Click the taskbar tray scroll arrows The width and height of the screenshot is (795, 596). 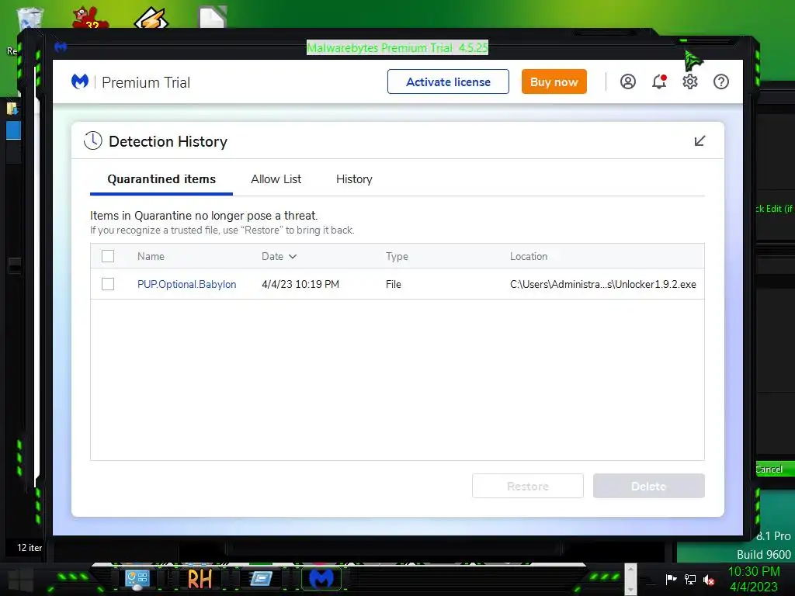[x=630, y=579]
